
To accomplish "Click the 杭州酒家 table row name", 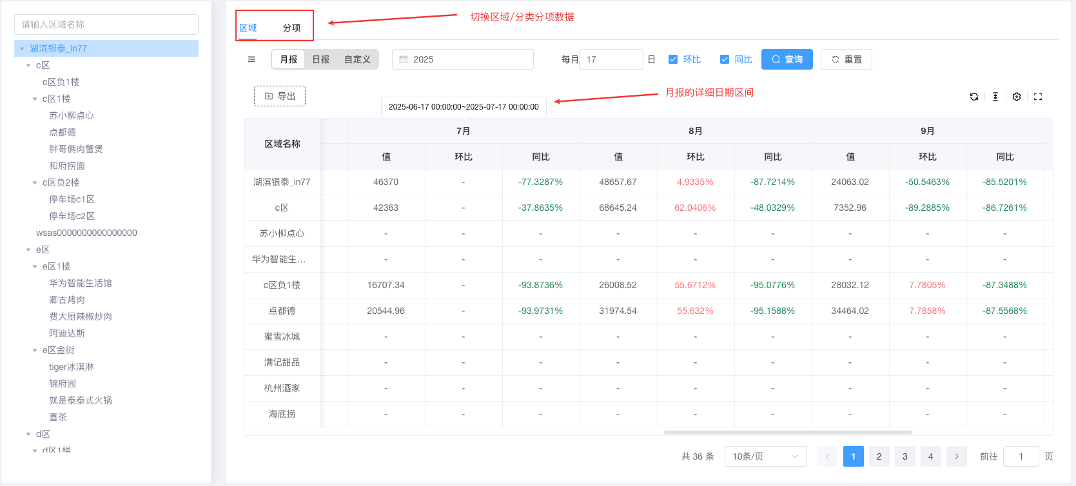I will pos(282,388).
